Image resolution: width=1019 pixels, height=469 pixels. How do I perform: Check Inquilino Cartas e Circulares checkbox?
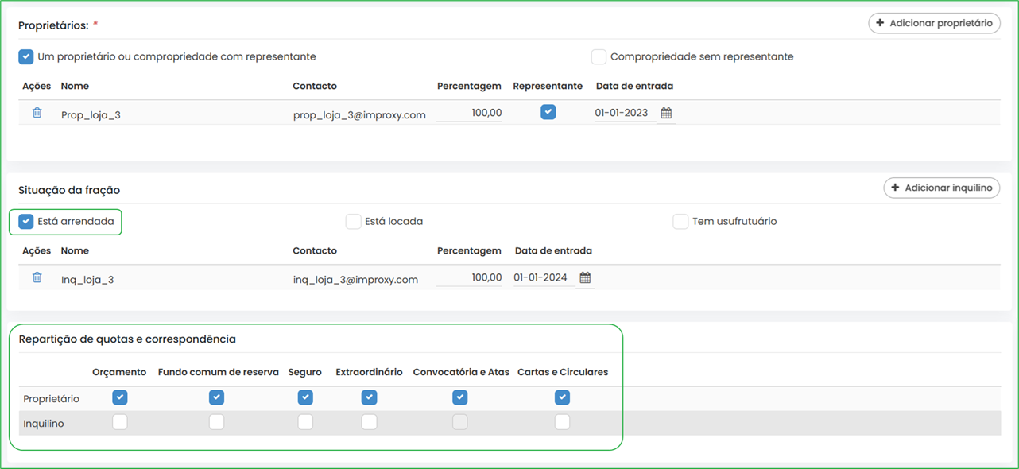562,422
